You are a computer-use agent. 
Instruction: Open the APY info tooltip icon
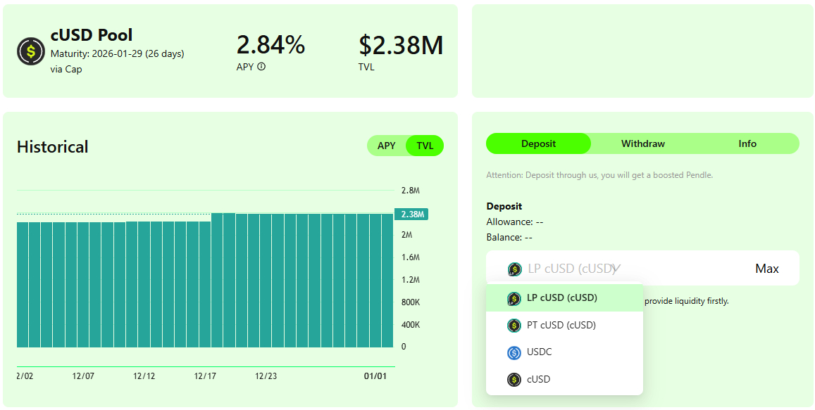coord(261,66)
